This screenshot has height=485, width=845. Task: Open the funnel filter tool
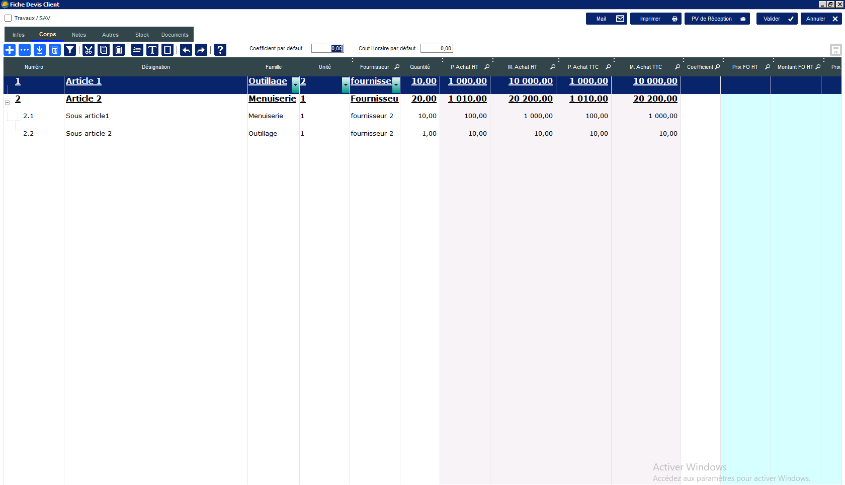click(x=70, y=50)
